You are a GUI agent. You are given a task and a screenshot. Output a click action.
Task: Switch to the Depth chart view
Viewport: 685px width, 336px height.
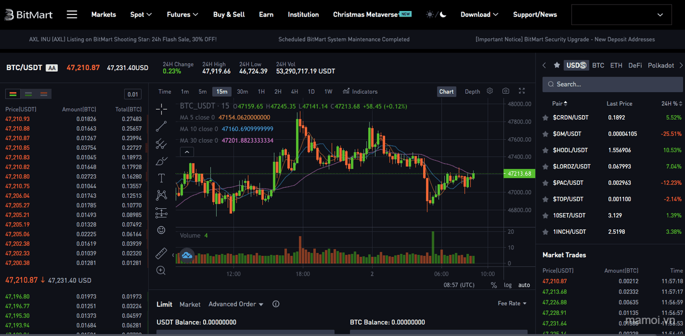click(x=472, y=92)
